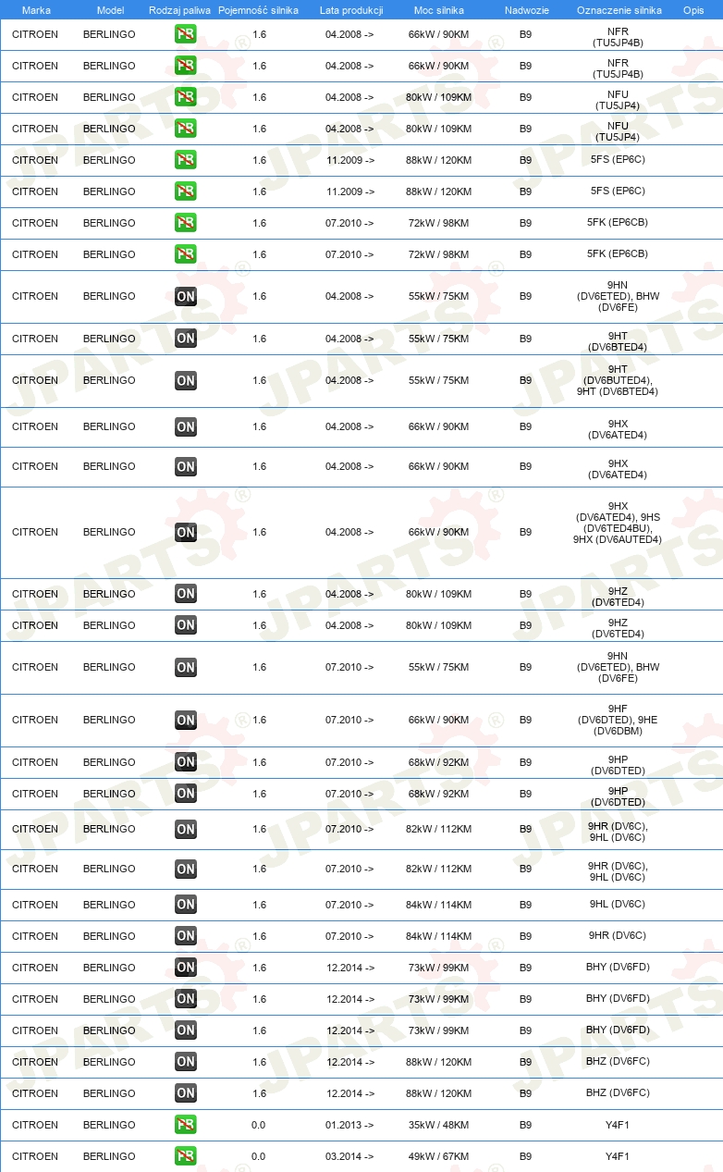Click BERLINGO in the 35kW / 48KM row
The width and height of the screenshot is (723, 1172).
coord(109,1125)
